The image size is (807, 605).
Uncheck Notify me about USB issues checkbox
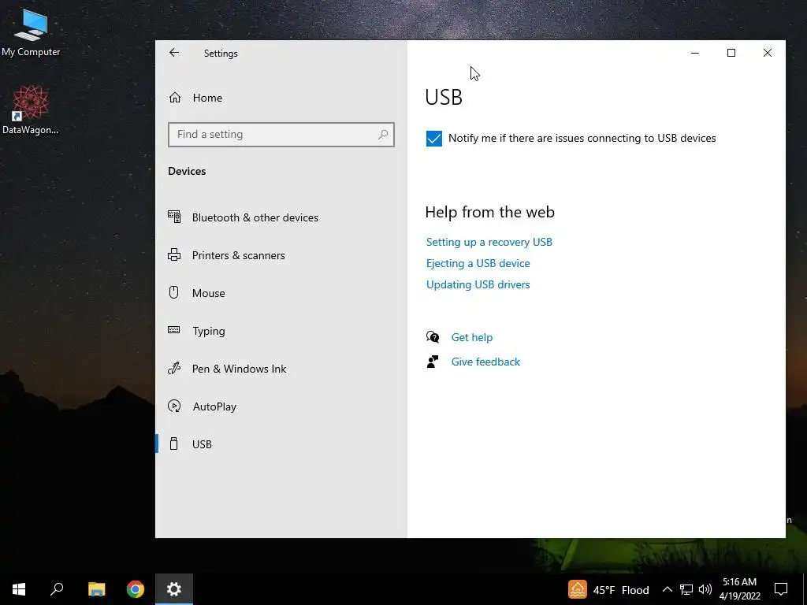(x=434, y=139)
